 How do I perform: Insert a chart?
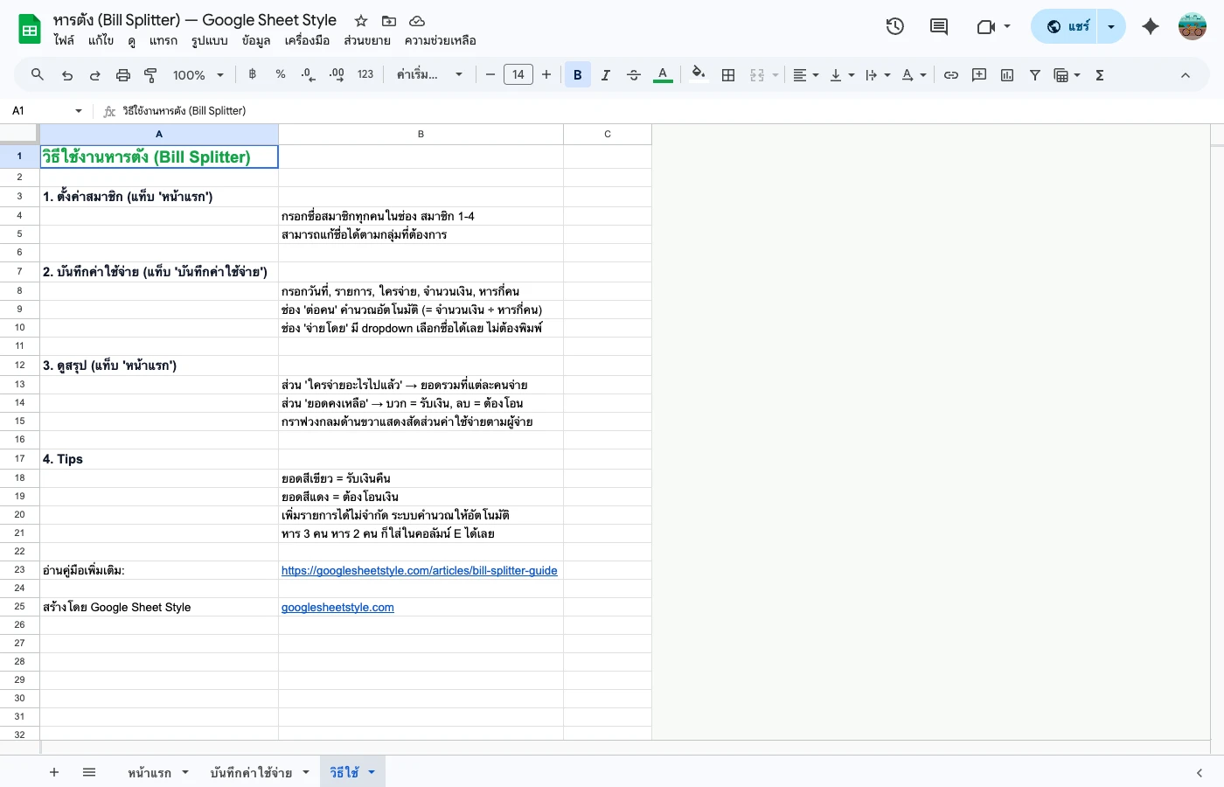pos(1006,74)
